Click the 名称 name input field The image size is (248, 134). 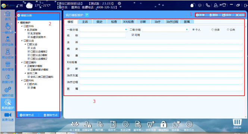click(x=102, y=35)
